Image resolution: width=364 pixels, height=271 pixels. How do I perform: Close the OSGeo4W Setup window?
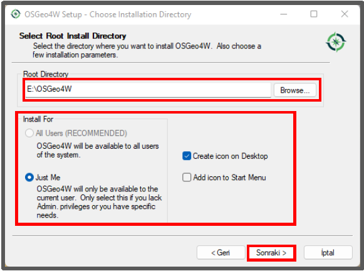click(345, 14)
